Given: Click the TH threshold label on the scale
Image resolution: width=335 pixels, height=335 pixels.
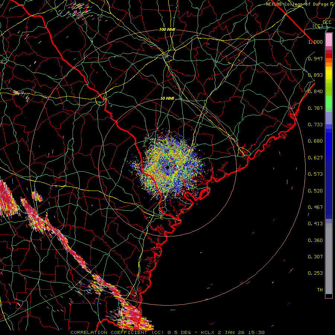Looking at the screenshot, I should (x=320, y=290).
